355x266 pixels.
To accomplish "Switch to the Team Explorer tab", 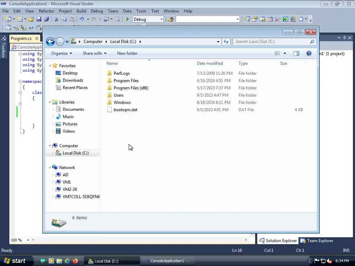I will [317, 241].
